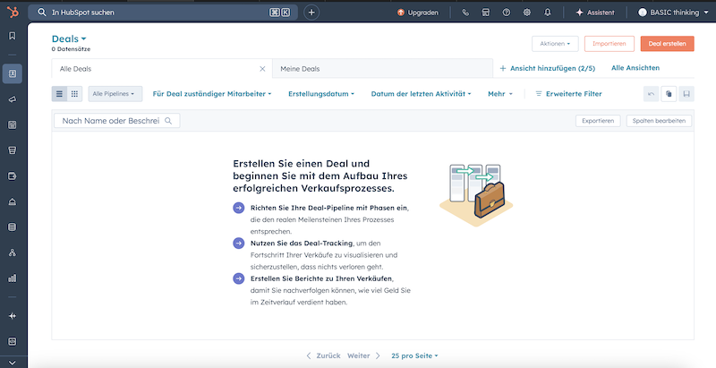Click the duplicate view copy icon
This screenshot has width=716, height=368.
click(x=669, y=94)
